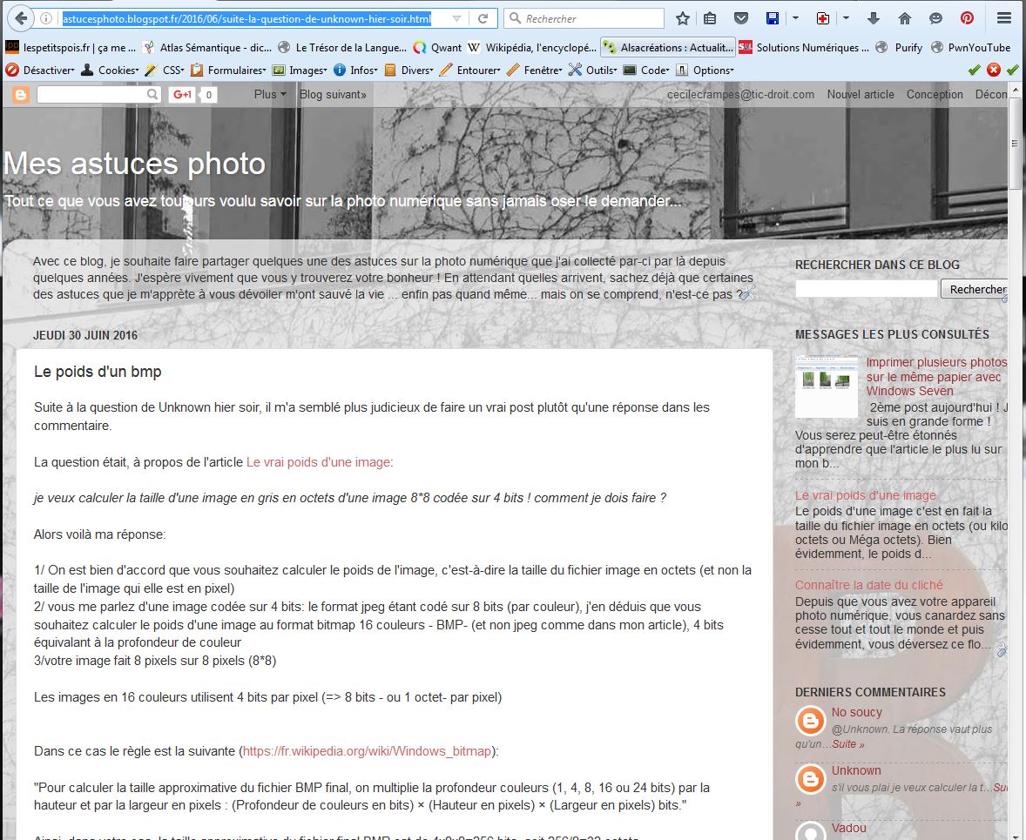1026x840 pixels.
Task: Open the URL bar history dropdown arrow
Action: click(x=458, y=18)
